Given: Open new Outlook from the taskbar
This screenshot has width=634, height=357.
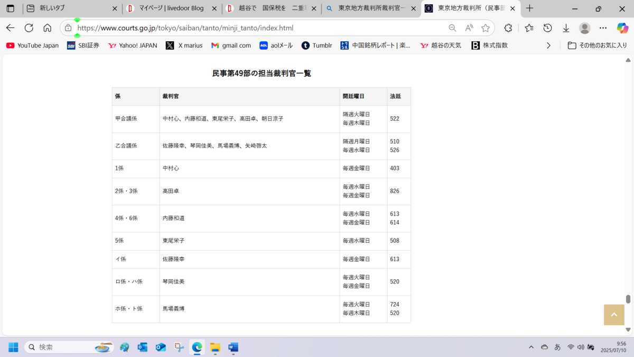Looking at the screenshot, I should (x=161, y=347).
